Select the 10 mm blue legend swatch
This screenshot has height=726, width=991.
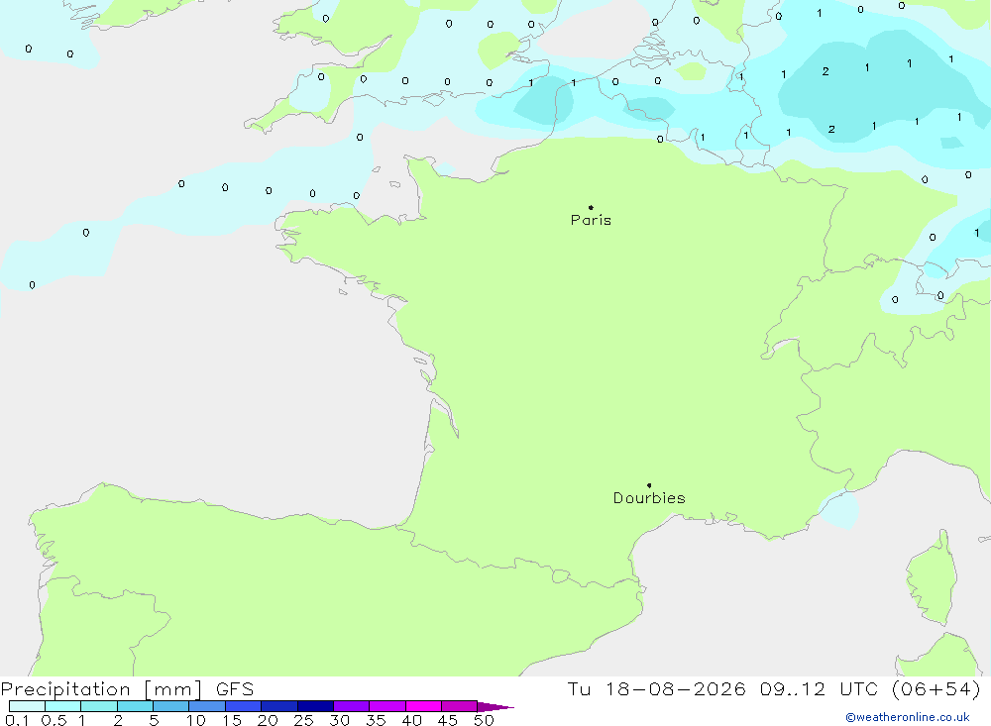pyautogui.click(x=207, y=706)
